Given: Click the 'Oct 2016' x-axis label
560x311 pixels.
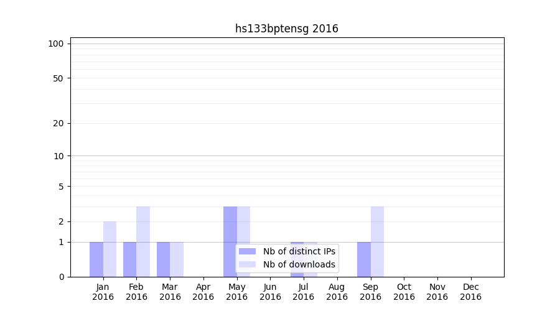Looking at the screenshot, I should point(404,292).
